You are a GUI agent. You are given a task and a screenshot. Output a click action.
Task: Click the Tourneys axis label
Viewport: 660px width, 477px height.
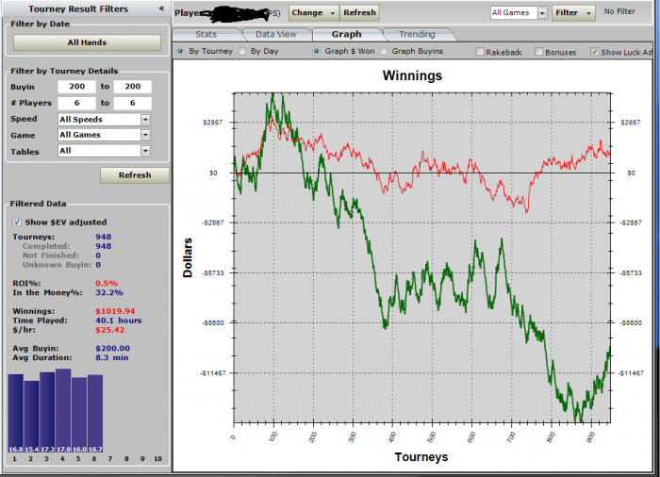[421, 457]
